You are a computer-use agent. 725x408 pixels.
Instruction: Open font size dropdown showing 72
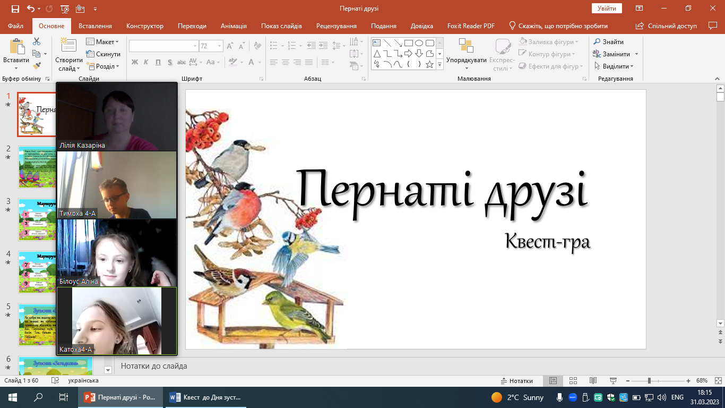coord(220,46)
